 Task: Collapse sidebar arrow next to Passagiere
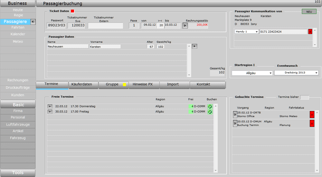(33, 22)
